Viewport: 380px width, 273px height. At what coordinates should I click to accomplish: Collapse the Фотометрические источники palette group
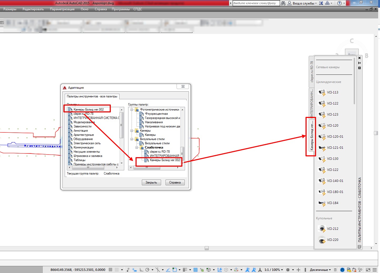132,110
